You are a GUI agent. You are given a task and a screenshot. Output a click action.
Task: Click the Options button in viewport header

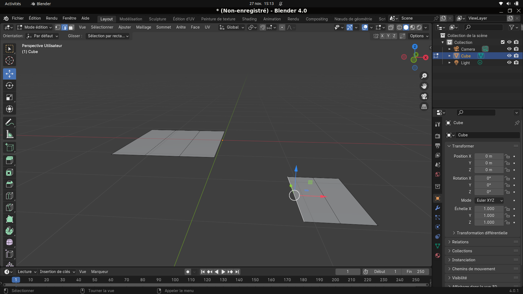(419, 36)
